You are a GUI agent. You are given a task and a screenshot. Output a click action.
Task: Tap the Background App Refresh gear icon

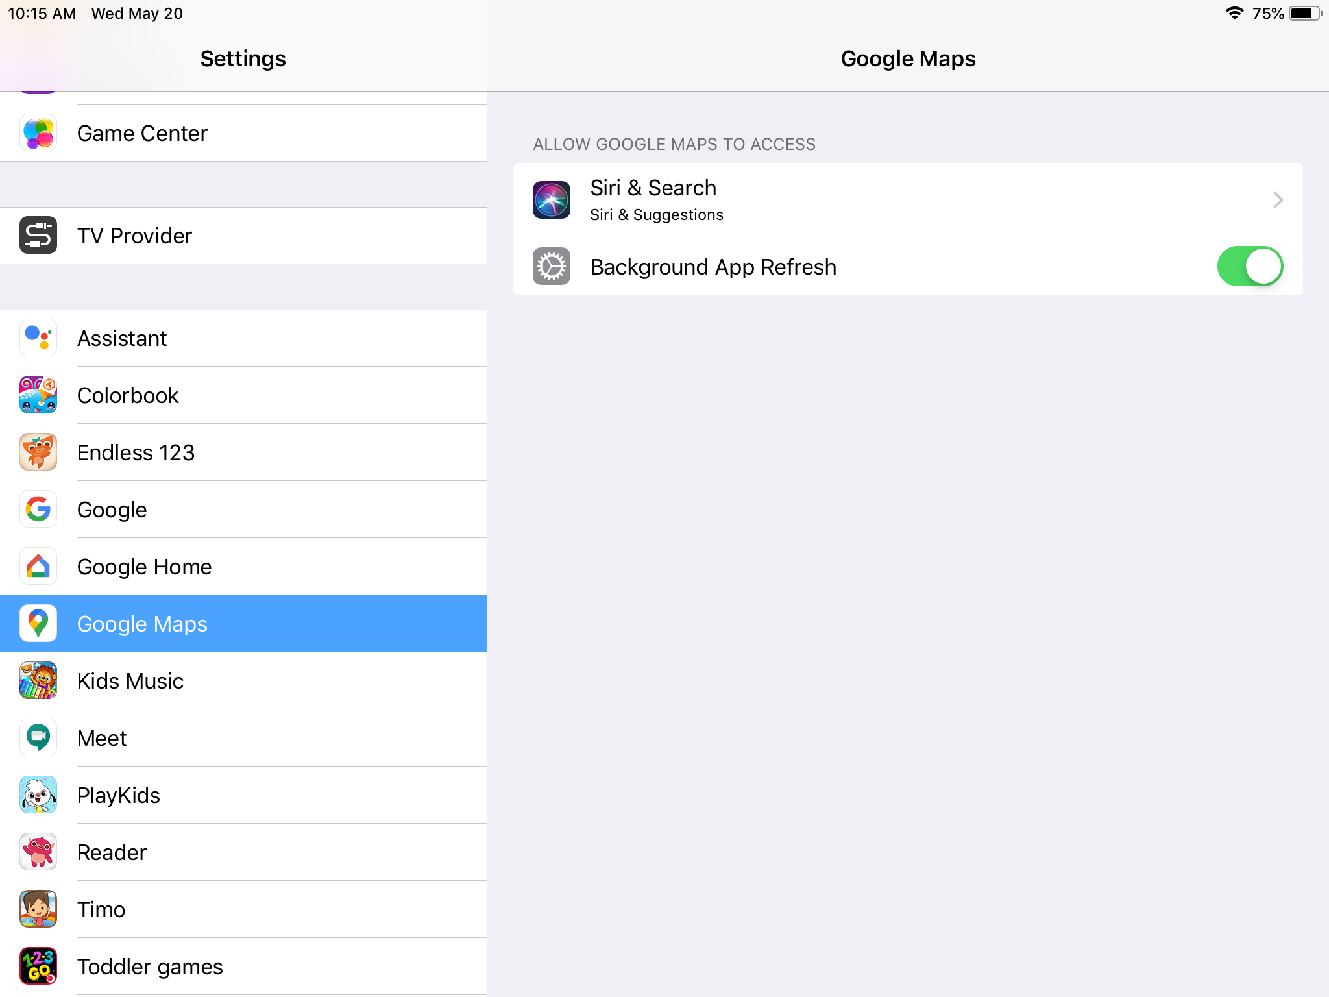pos(552,267)
